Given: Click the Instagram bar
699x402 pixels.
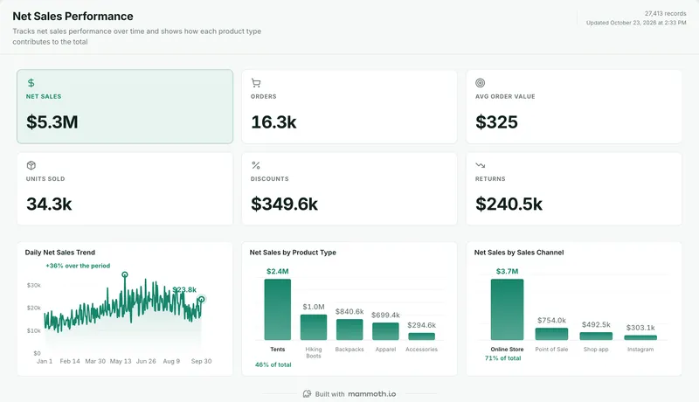Looking at the screenshot, I should tap(640, 337).
